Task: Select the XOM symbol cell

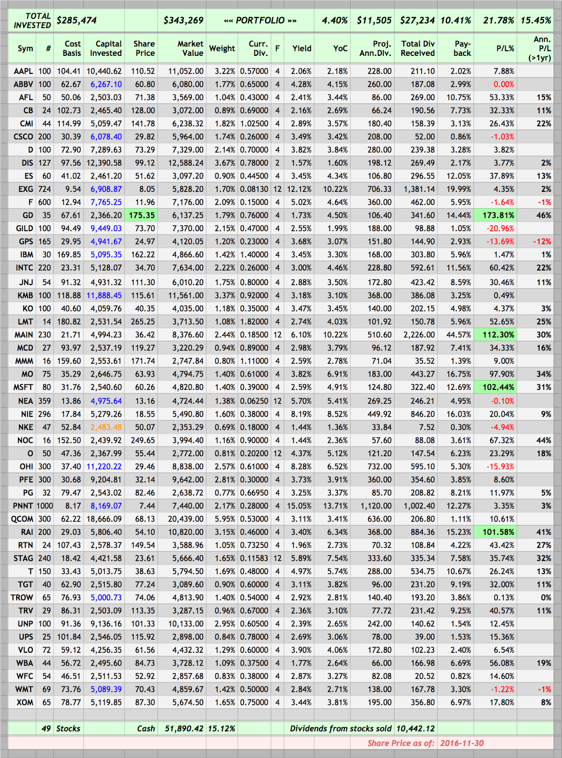Action: [22, 702]
